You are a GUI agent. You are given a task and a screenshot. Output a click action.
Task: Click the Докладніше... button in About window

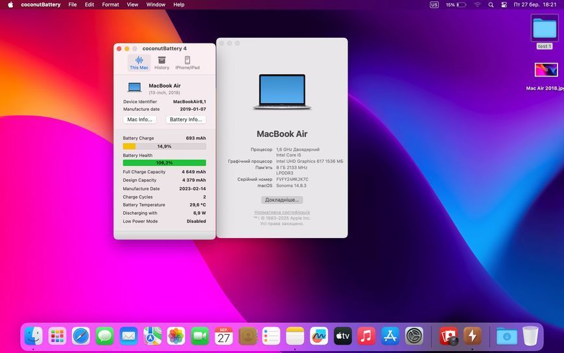tap(282, 200)
